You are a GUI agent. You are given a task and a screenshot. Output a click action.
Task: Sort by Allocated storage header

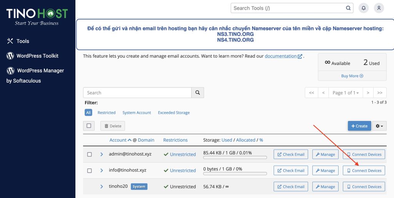245,140
